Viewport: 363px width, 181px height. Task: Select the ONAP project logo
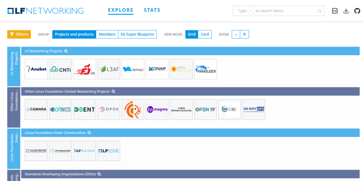tap(157, 69)
